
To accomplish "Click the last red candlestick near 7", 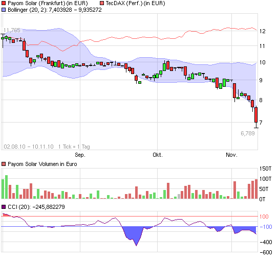I will pos(256,115).
